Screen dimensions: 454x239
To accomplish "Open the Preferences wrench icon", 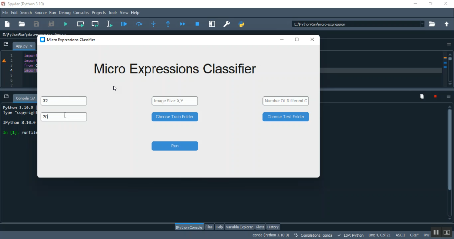I will click(227, 24).
